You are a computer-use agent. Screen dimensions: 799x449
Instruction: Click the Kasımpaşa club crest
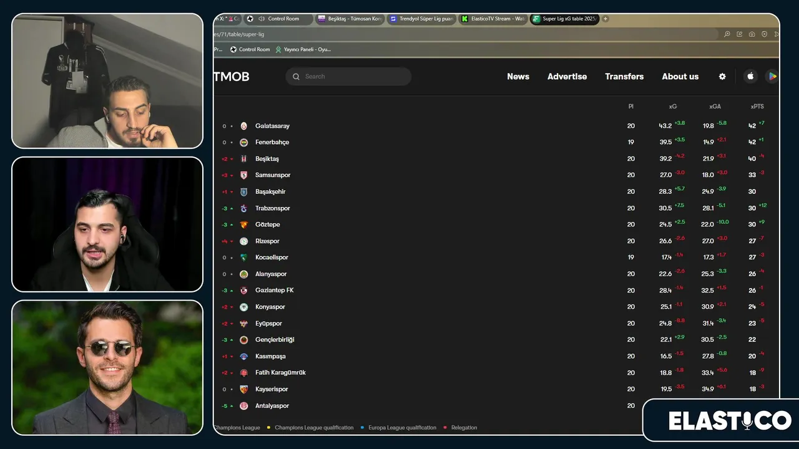(x=244, y=357)
